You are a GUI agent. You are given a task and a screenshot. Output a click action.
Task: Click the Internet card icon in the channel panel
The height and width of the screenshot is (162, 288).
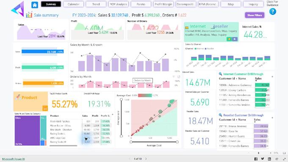[187, 27]
